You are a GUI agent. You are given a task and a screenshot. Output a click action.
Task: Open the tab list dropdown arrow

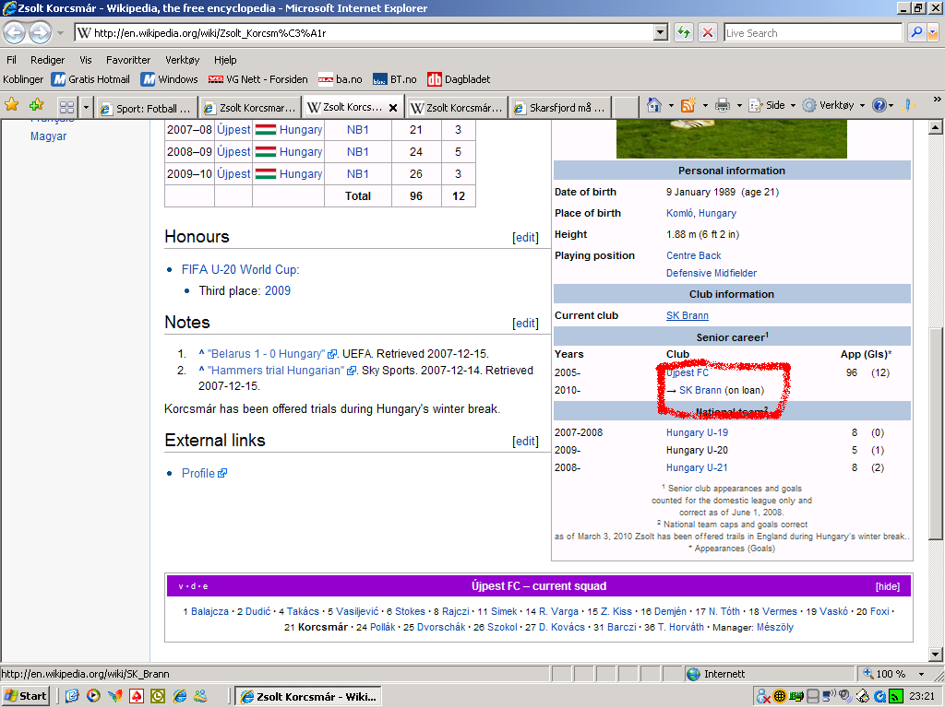click(x=86, y=108)
